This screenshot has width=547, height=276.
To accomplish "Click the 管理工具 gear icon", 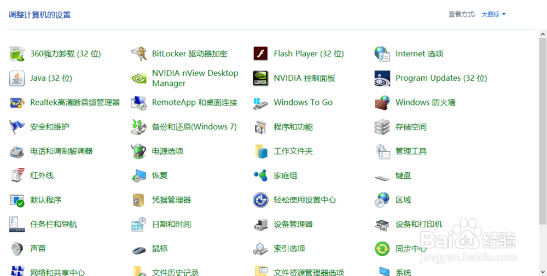I will click(382, 151).
